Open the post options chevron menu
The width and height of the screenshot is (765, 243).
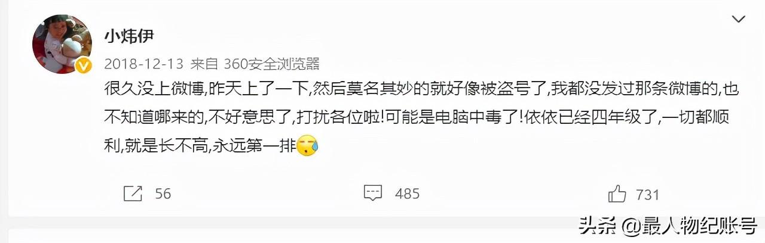738,20
